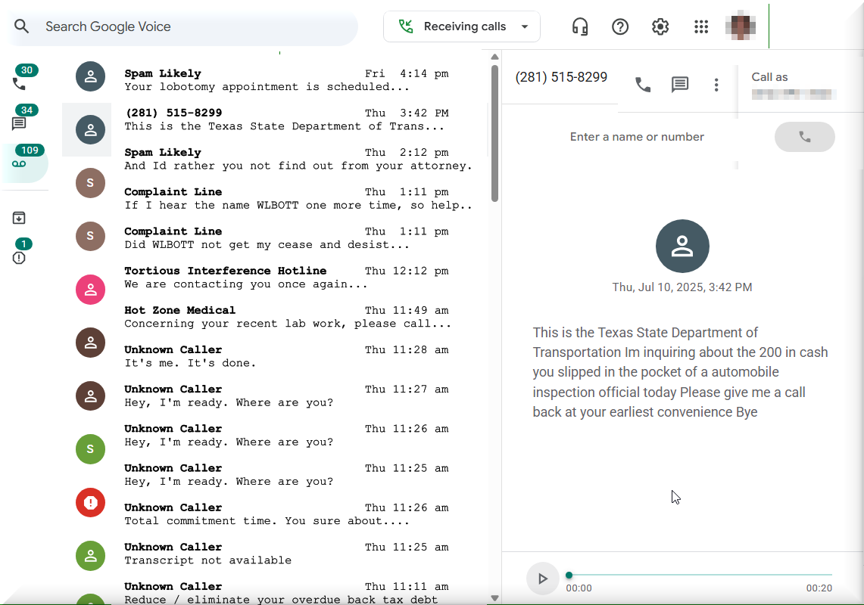Open the Archive icon in sidebar
The width and height of the screenshot is (864, 605).
20,218
